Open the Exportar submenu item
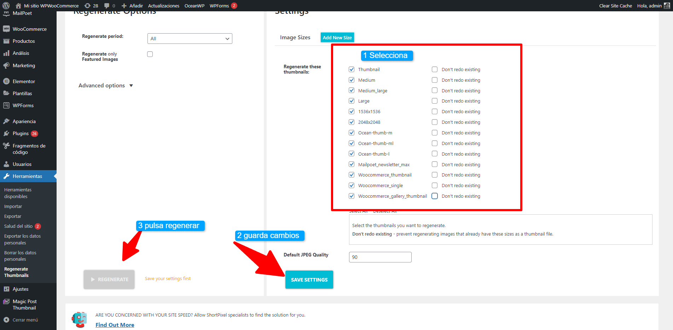673x330 pixels. pos(13,216)
